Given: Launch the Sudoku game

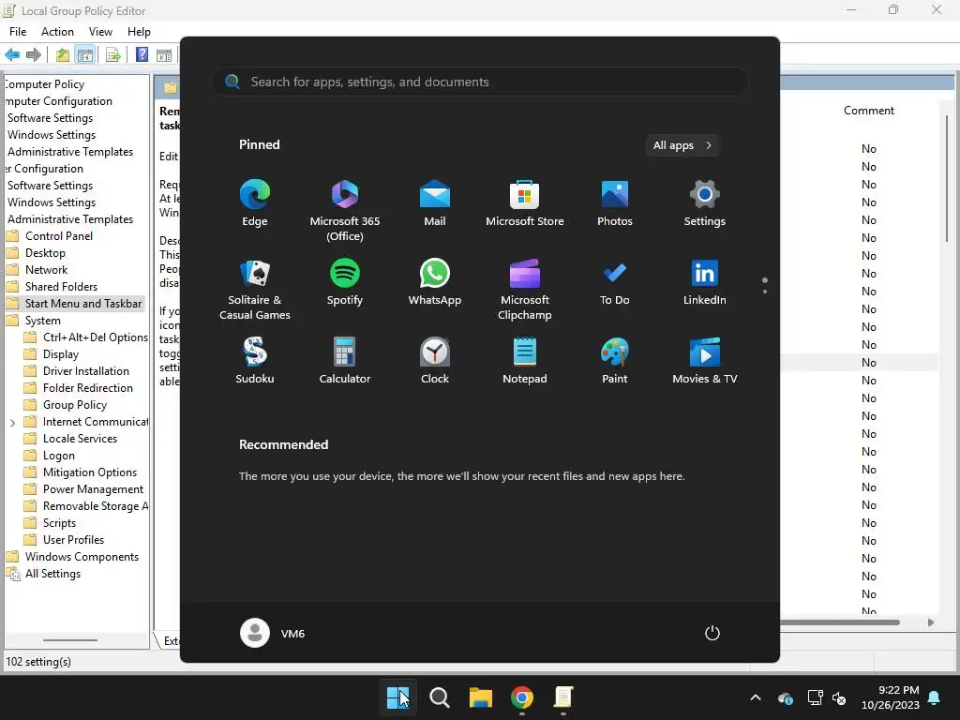Looking at the screenshot, I should coord(255,361).
